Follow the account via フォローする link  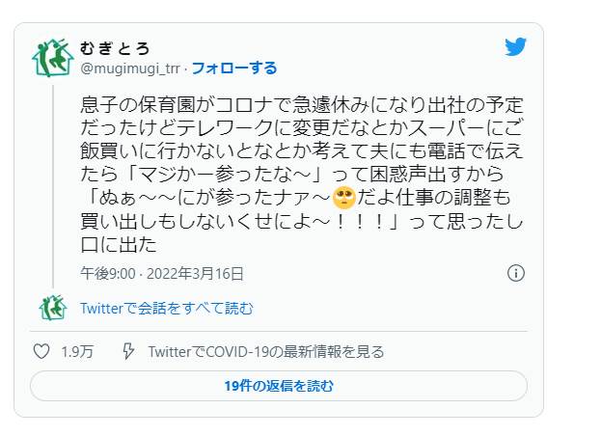pos(234,68)
